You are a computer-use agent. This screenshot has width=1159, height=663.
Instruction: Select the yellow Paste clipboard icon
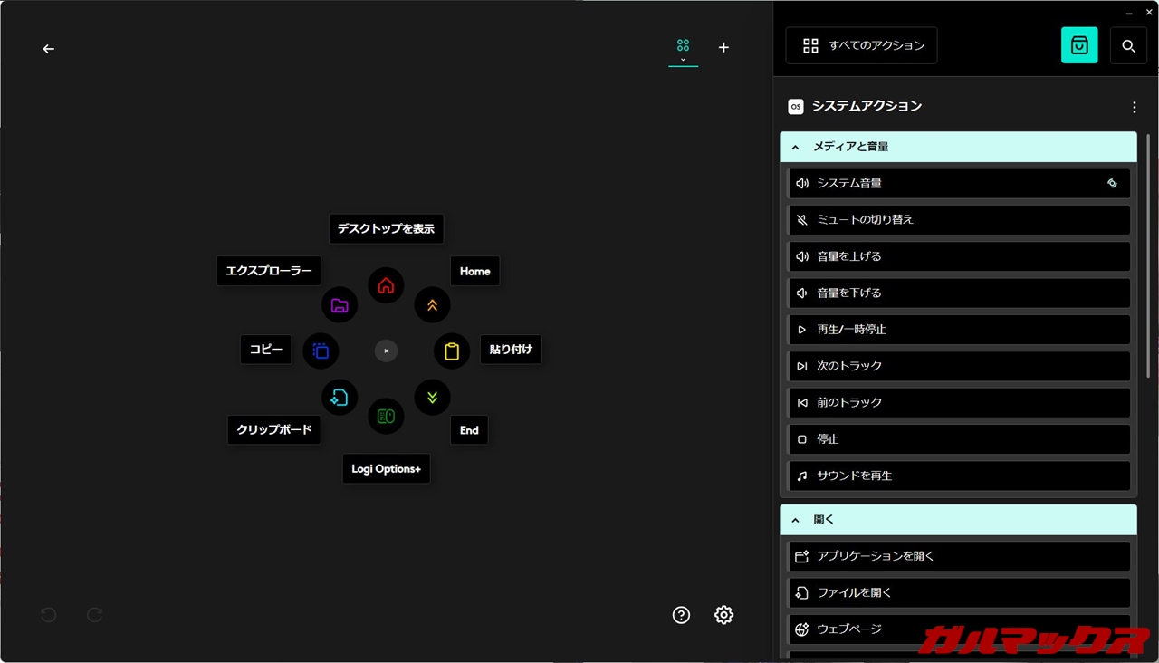[x=452, y=351]
